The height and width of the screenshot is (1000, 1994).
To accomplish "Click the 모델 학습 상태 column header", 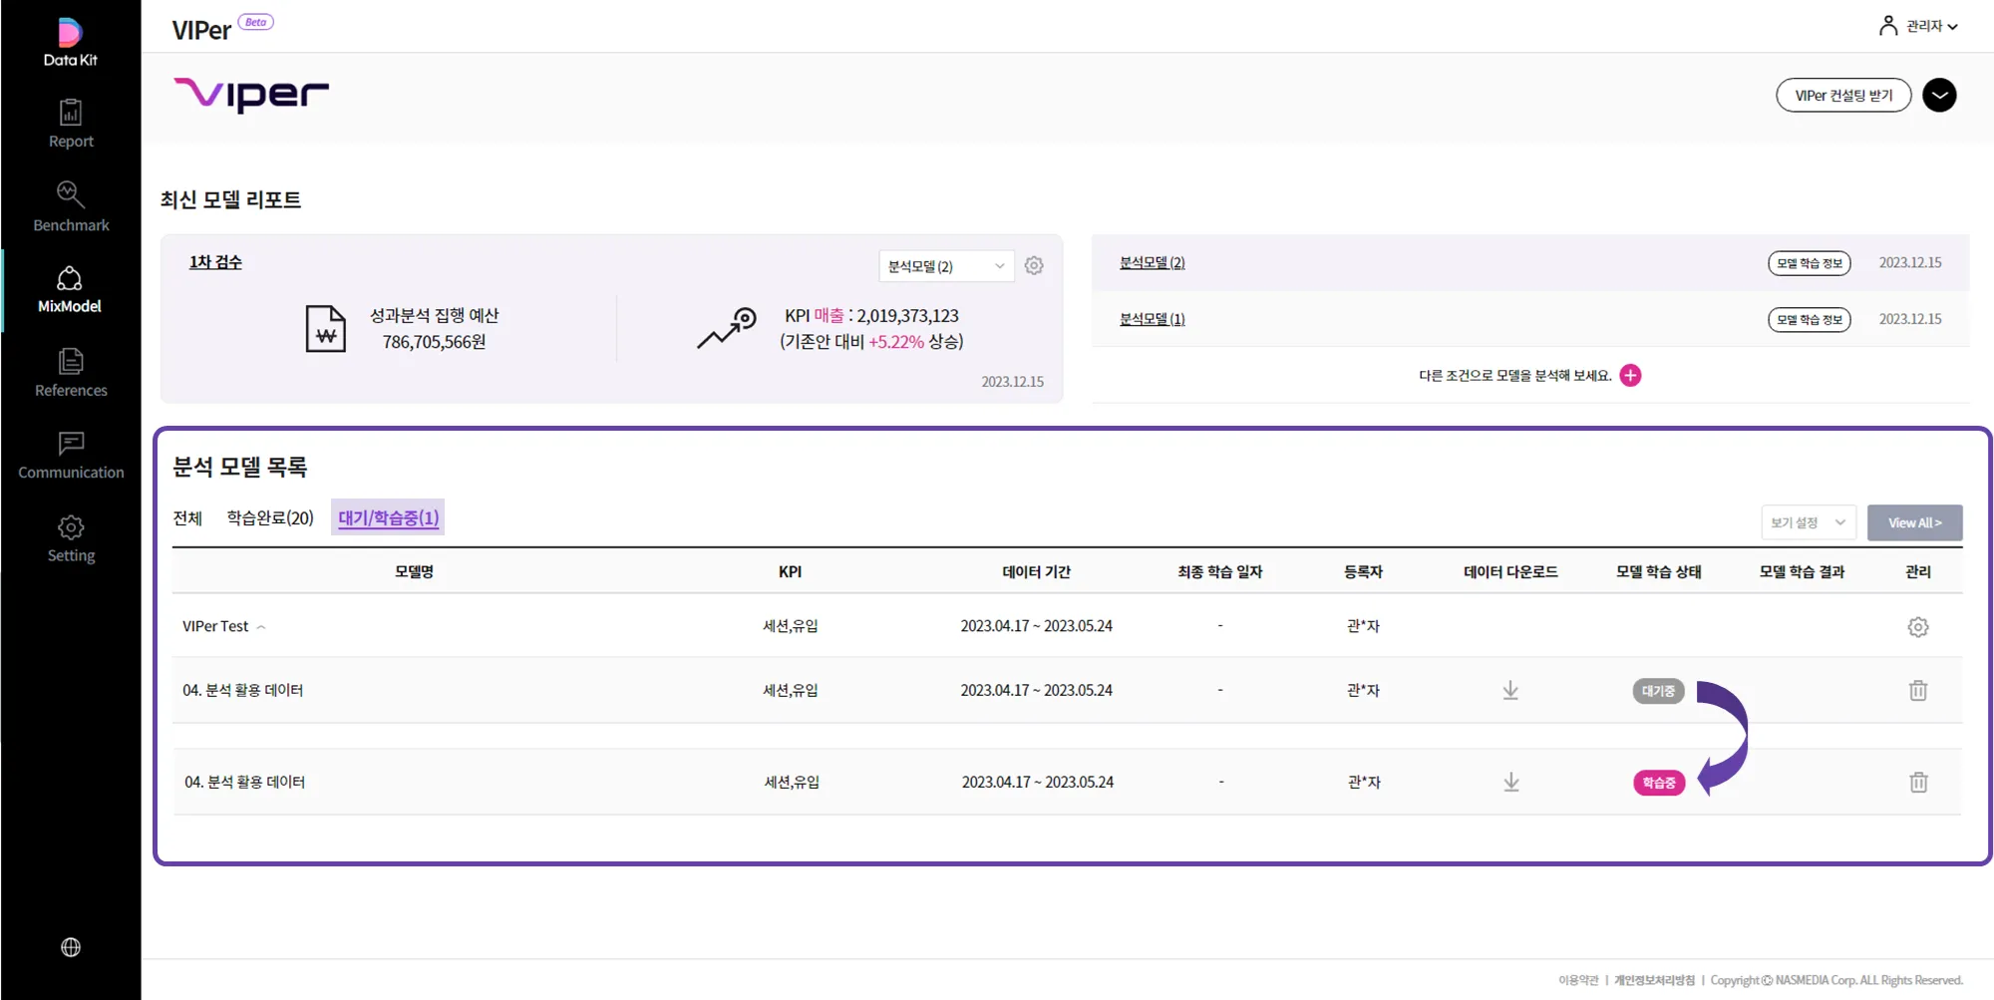I will [1658, 572].
